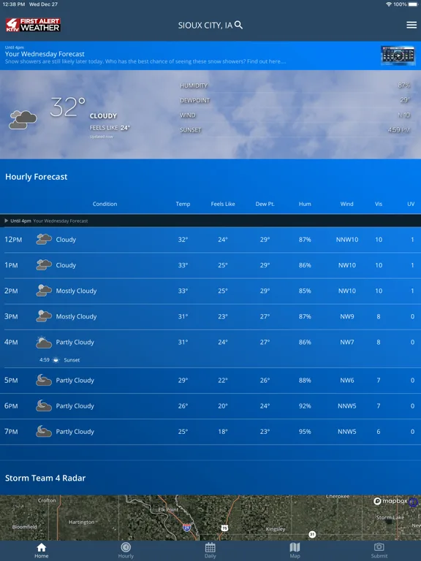Tap the NNW10 wind value at 12PM

tap(347, 240)
